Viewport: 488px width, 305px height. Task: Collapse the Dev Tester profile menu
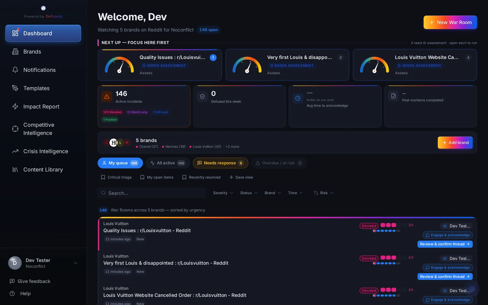click(x=76, y=263)
